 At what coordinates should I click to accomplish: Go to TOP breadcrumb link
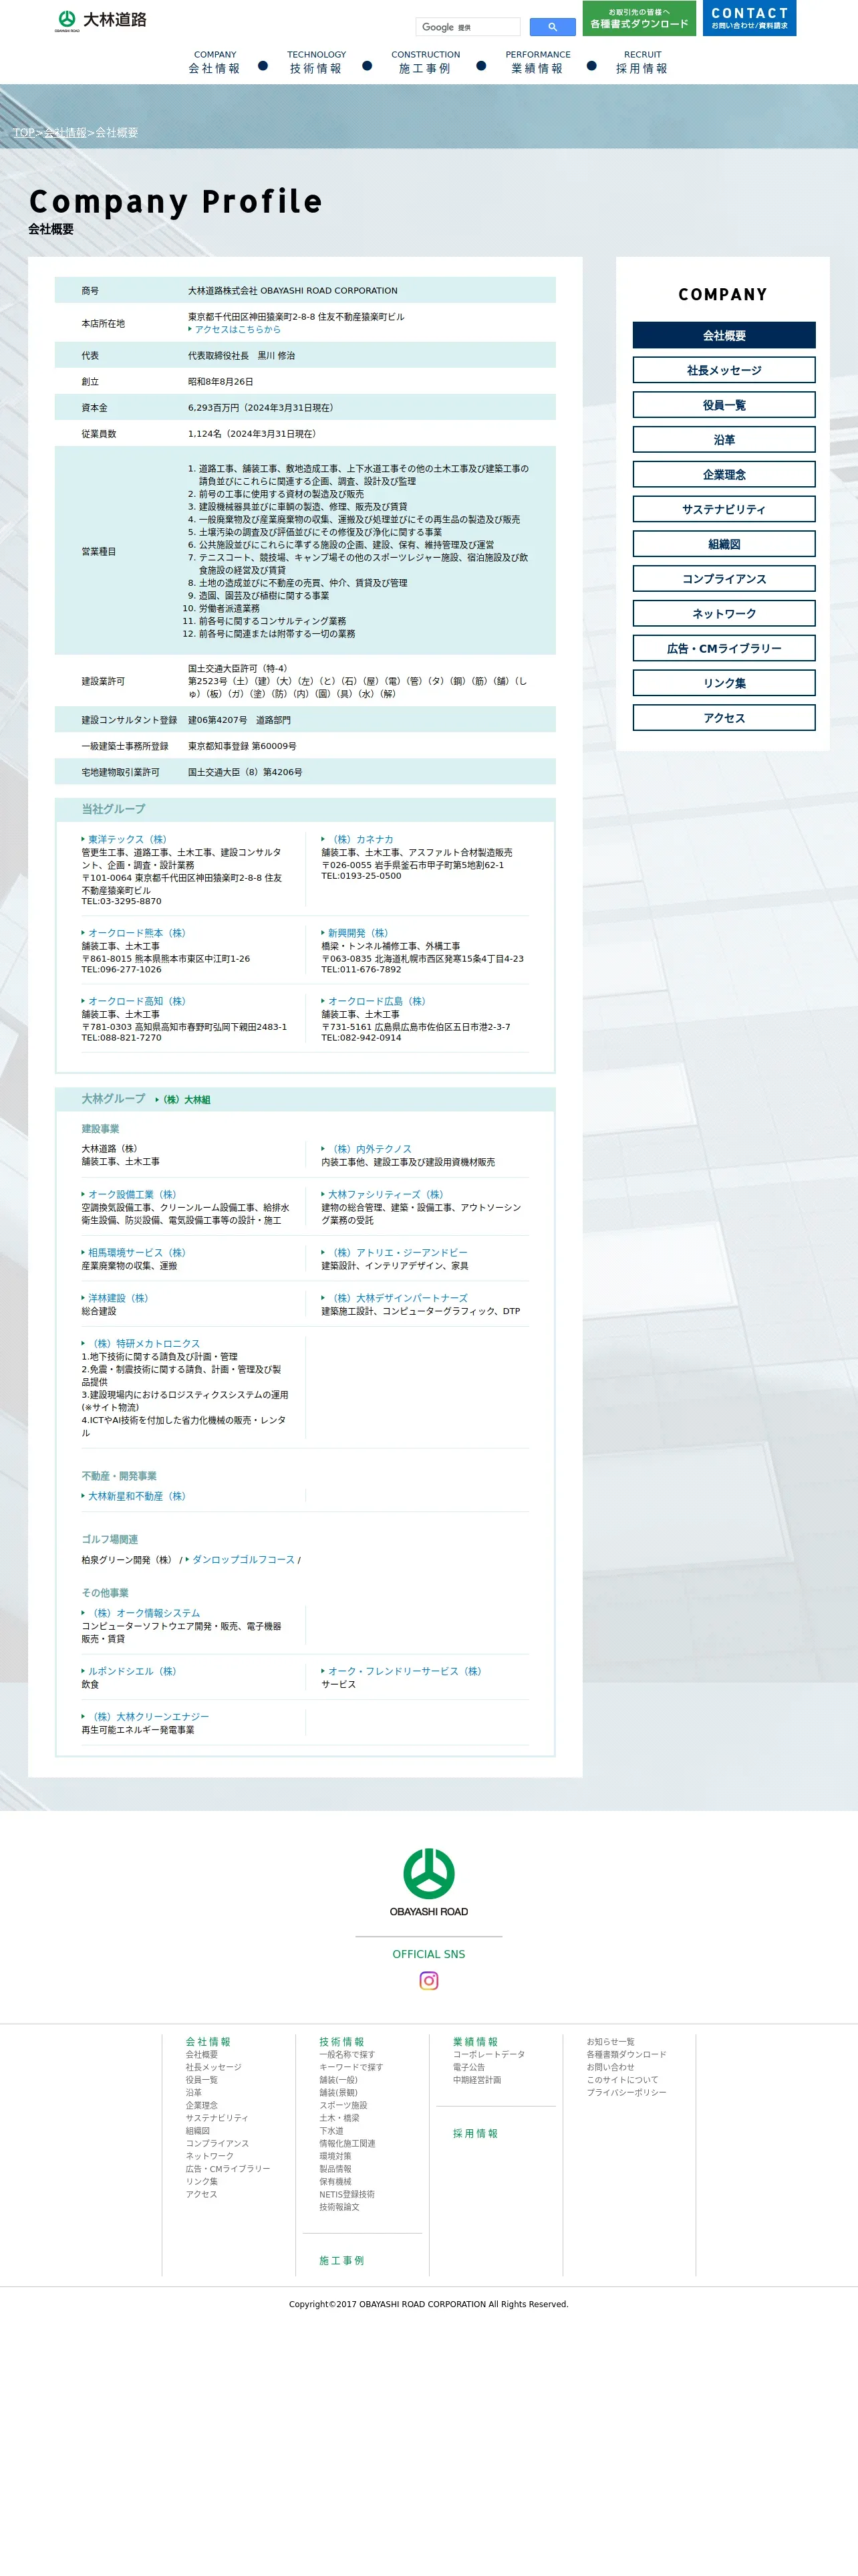coord(24,133)
